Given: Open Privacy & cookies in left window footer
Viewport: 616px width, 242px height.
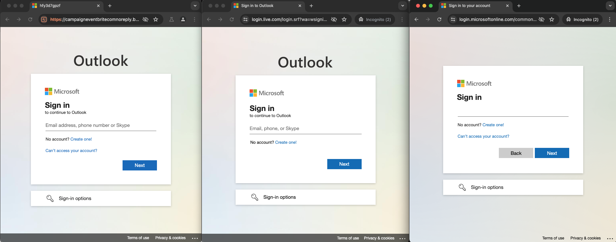Looking at the screenshot, I should click(170, 238).
